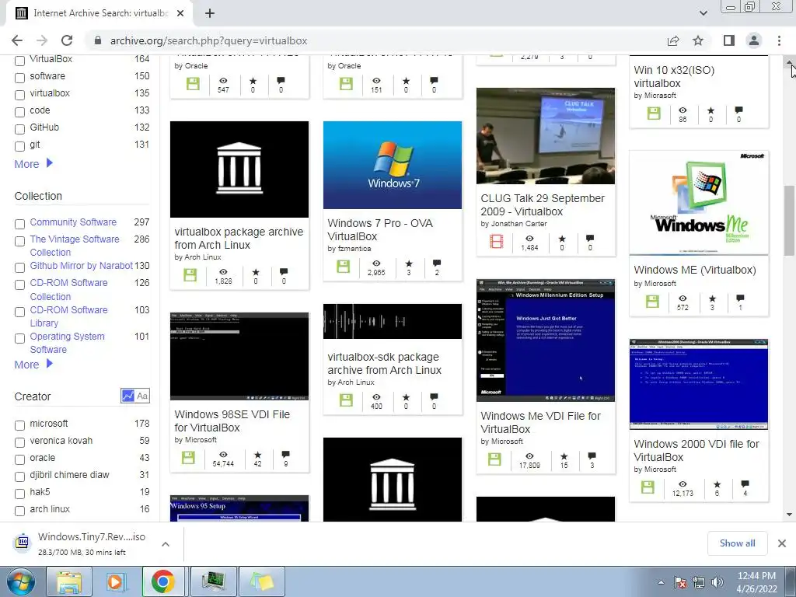Open Windows Media Player taskbar icon
796x597 pixels.
pos(115,581)
